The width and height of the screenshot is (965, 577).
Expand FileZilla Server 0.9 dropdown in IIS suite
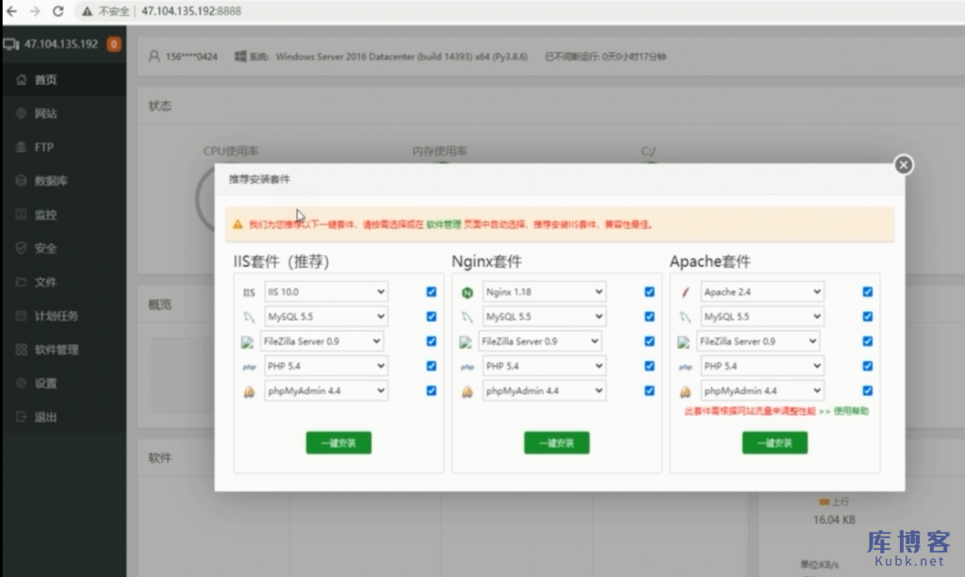click(x=322, y=341)
